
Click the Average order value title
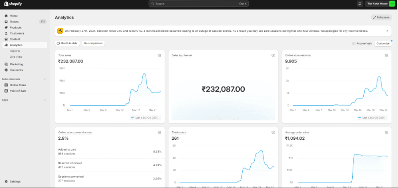tap(297, 132)
